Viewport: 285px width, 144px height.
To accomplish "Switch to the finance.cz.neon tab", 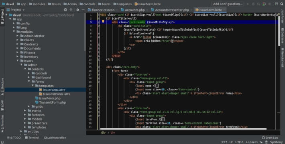I will 103,10.
